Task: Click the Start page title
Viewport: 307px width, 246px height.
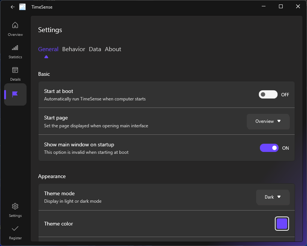Action: click(x=56, y=118)
